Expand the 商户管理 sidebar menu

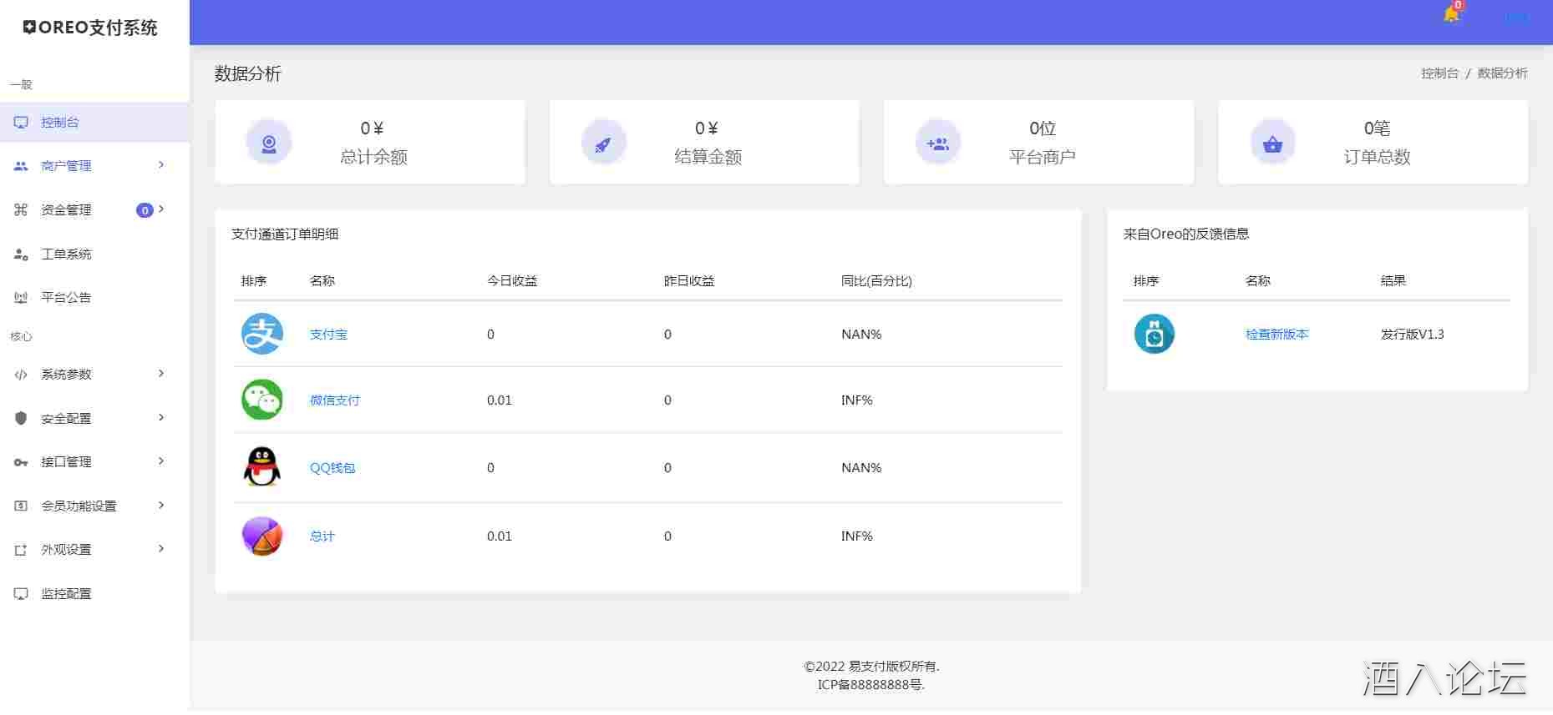92,166
